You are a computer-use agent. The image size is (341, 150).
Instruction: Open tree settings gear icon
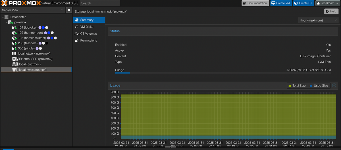pos(69,10)
